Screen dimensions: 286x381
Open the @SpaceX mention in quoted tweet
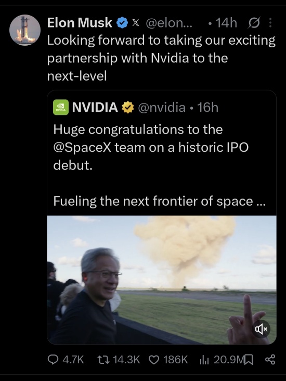(x=82, y=148)
